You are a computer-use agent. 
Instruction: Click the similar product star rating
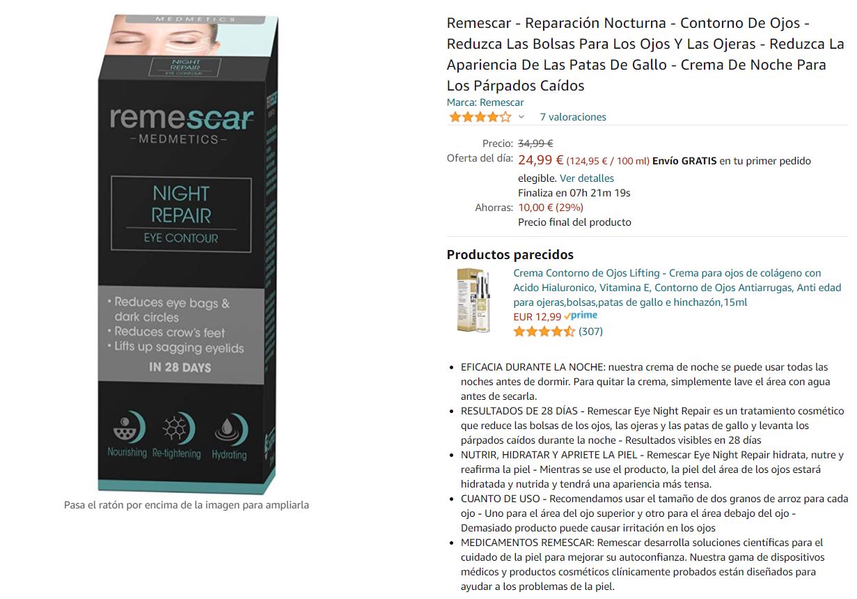[544, 332]
